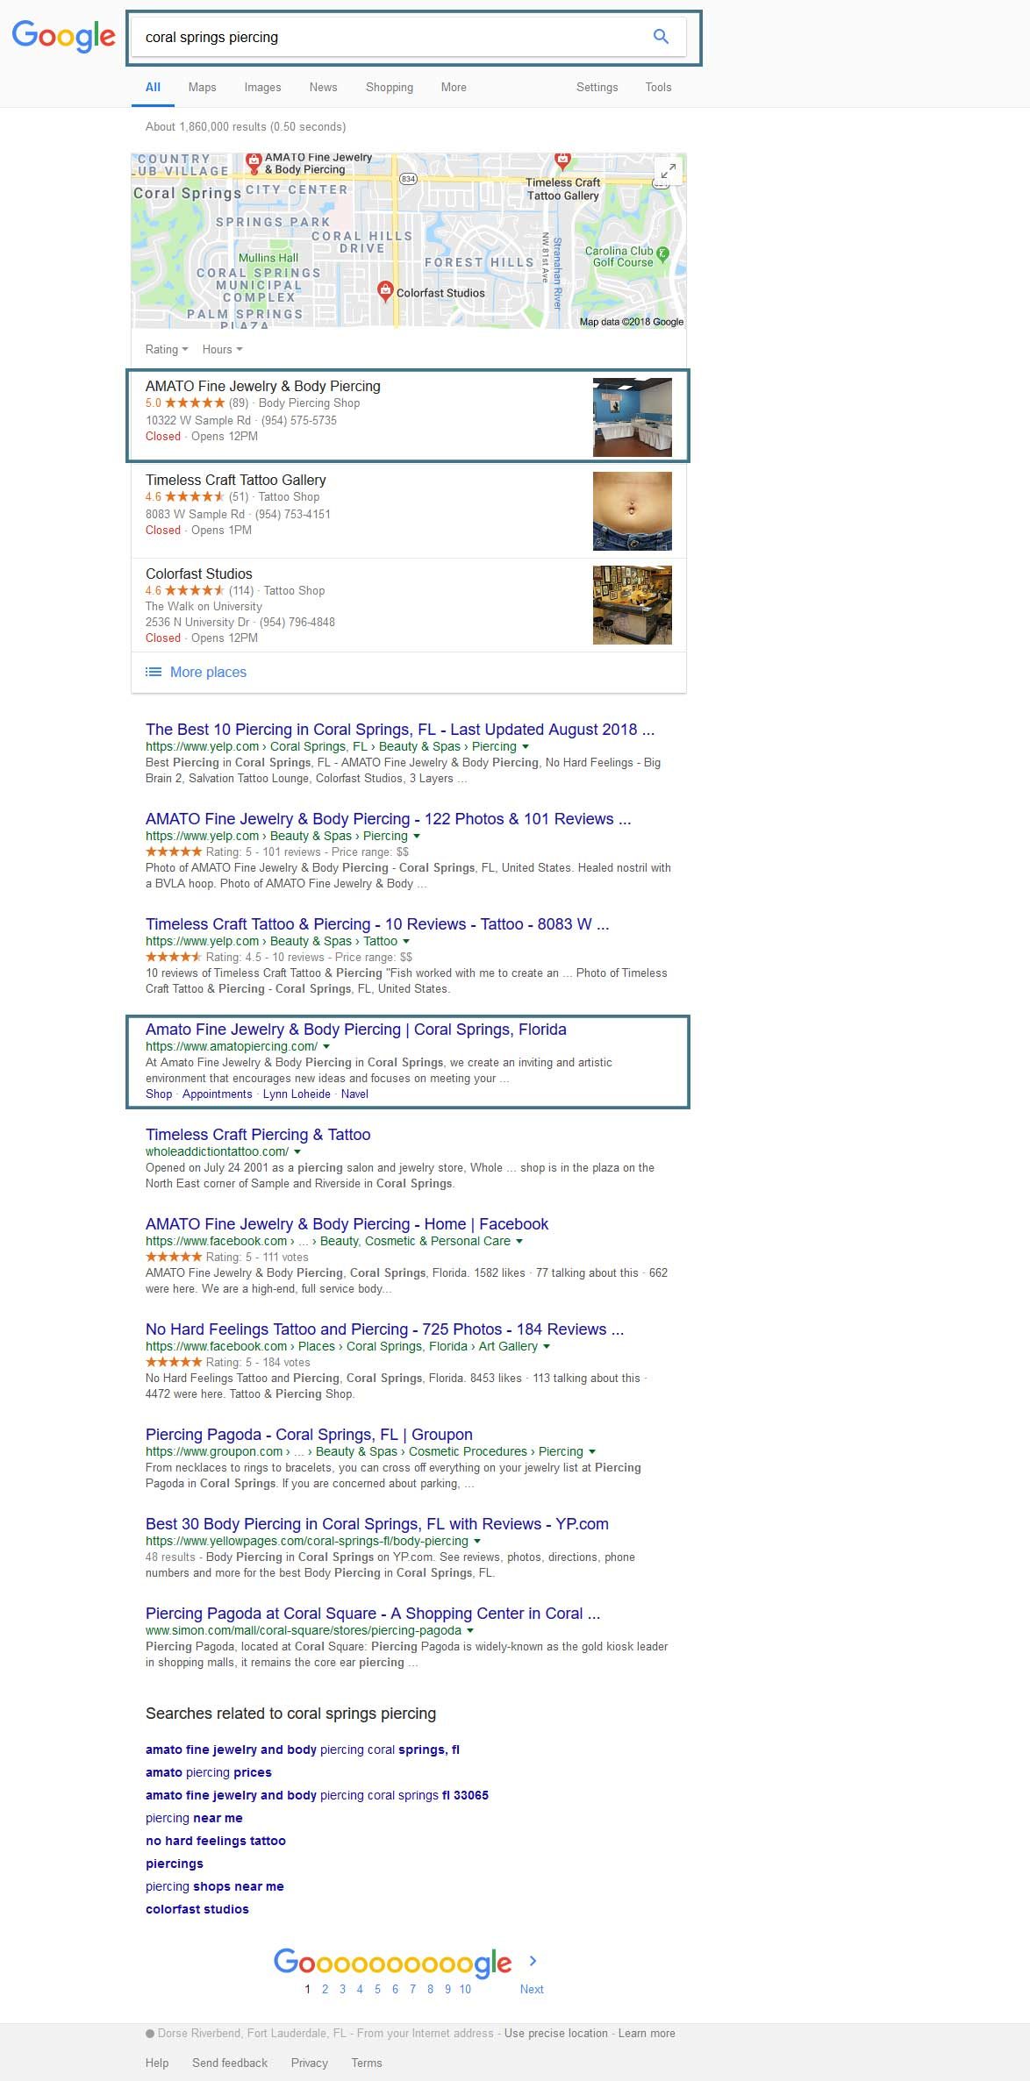
Task: Open the Tools menu
Action: click(x=658, y=87)
